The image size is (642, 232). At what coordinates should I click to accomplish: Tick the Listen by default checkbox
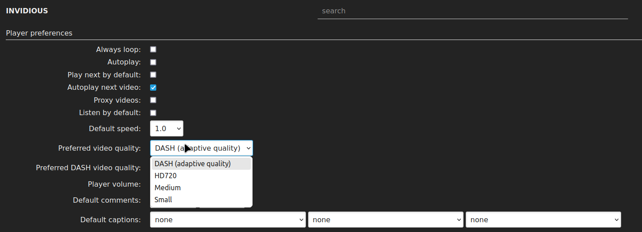click(x=153, y=113)
